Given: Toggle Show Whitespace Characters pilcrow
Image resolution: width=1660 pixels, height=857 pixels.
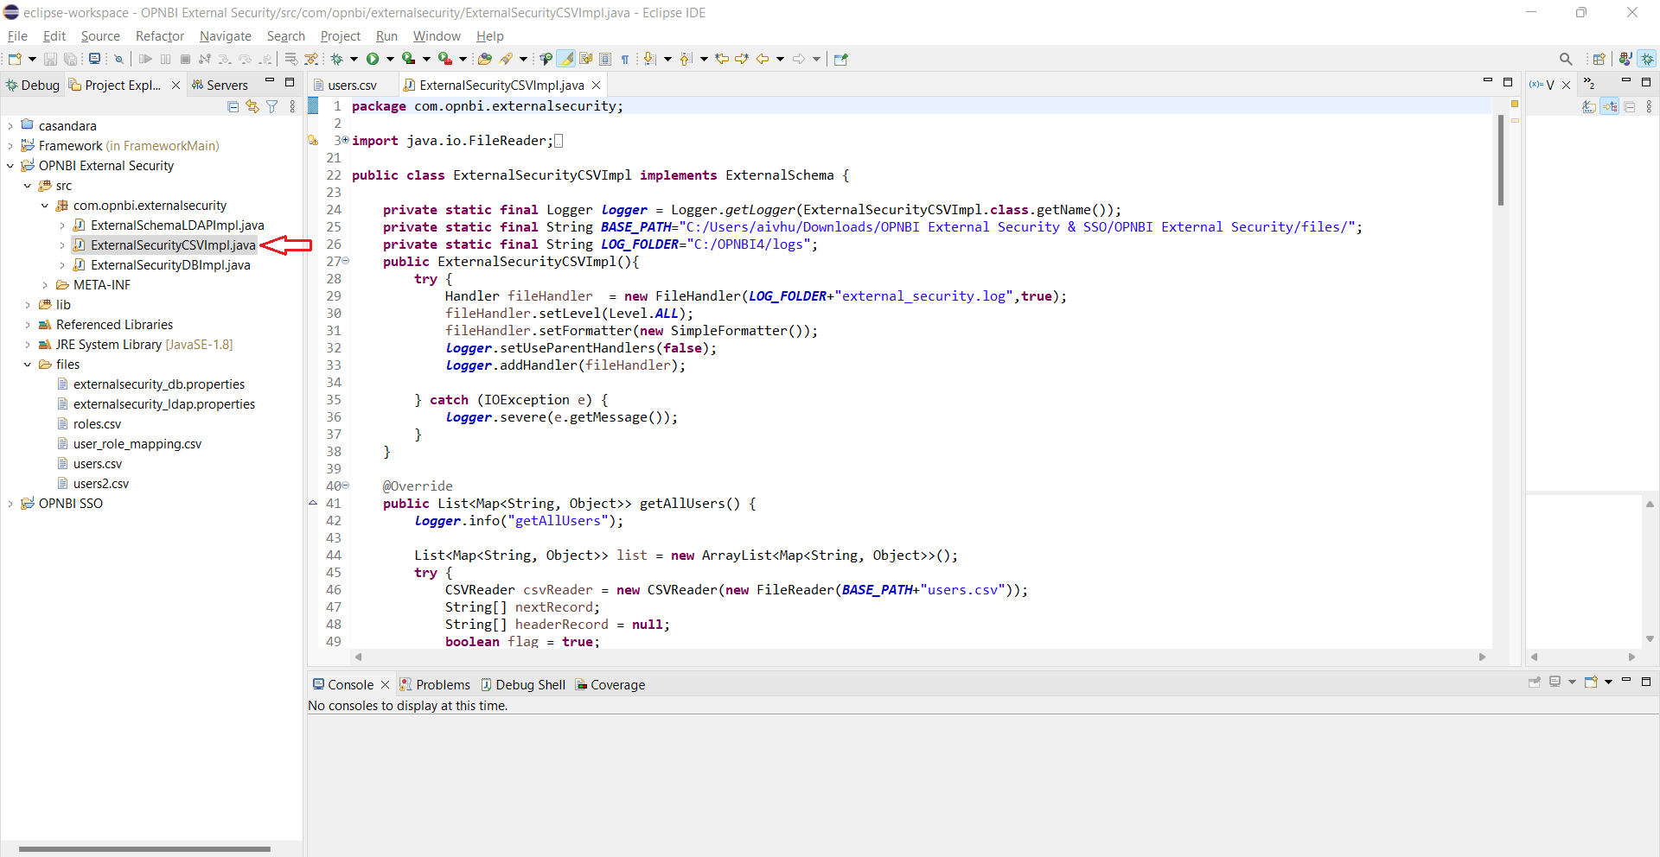Looking at the screenshot, I should 625,59.
